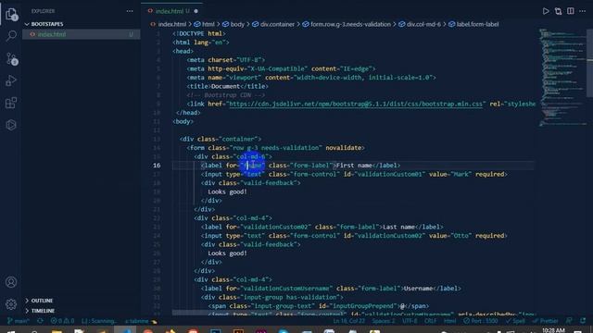This screenshot has height=333, width=593.
Task: Click the main branch in status bar
Action: pyautogui.click(x=19, y=321)
